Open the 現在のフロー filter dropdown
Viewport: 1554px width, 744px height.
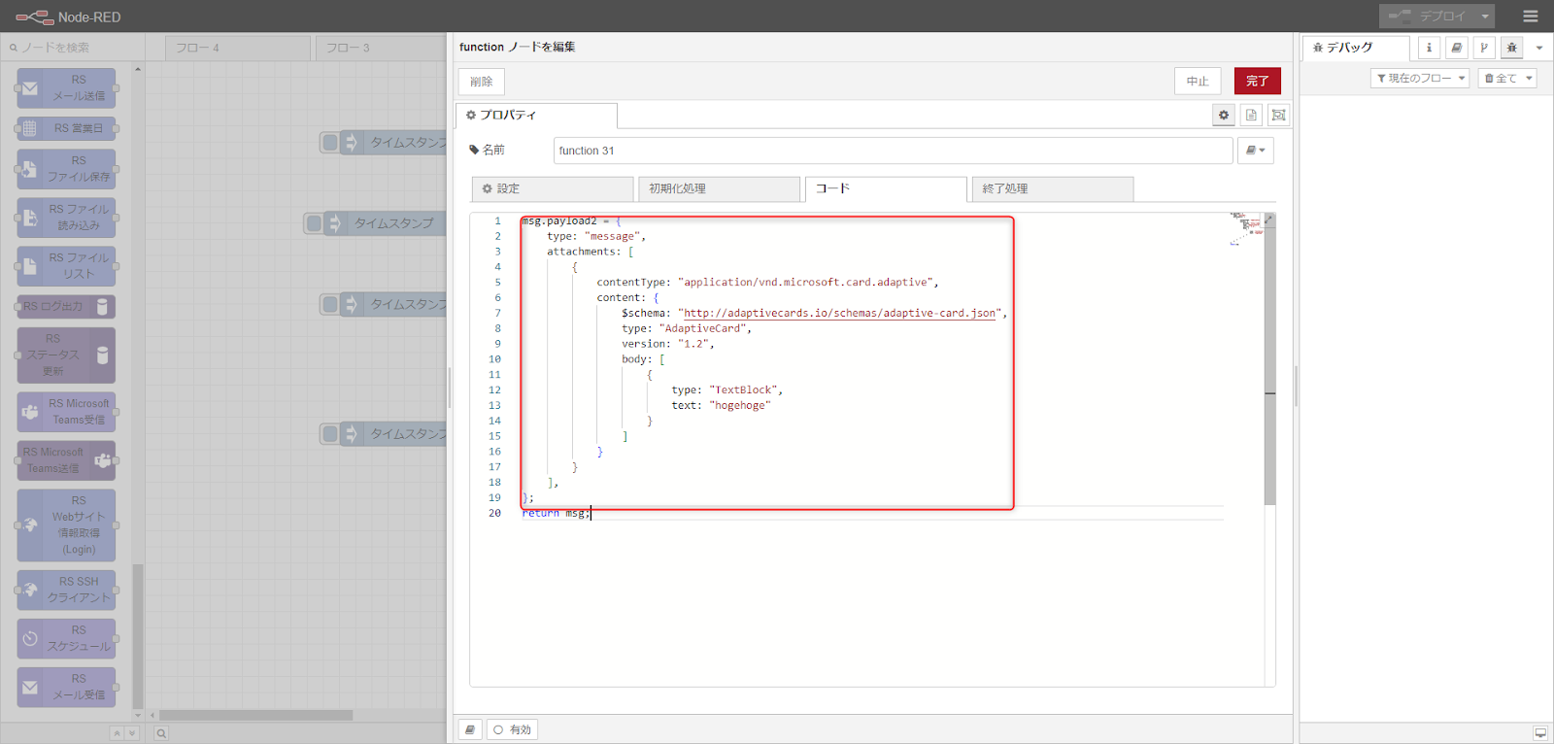pyautogui.click(x=1420, y=79)
